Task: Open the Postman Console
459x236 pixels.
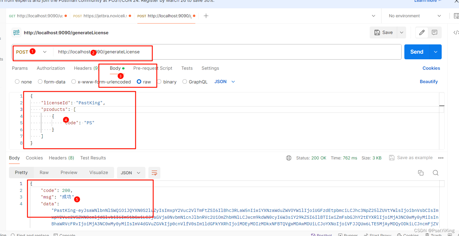Action: point(64,235)
